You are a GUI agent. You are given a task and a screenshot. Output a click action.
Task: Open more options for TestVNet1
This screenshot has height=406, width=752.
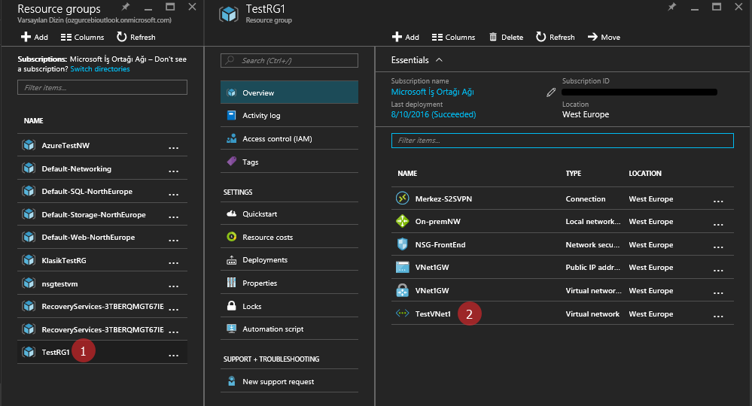[718, 316]
